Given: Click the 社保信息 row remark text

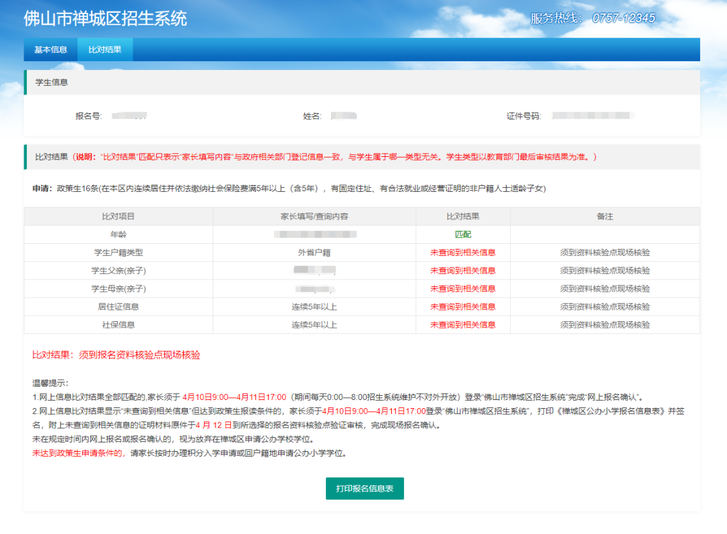Looking at the screenshot, I should pos(604,325).
